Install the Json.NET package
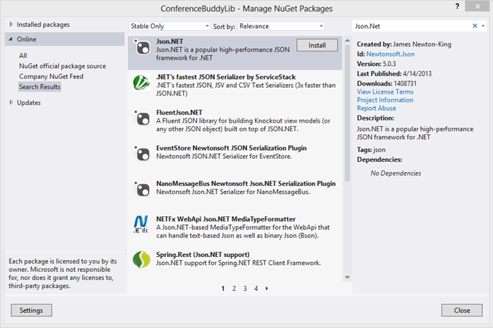493x328 pixels. (317, 45)
